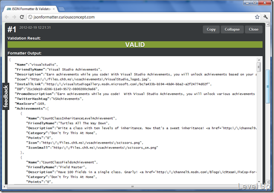
Task: Maximize the browser window
Action: click(255, 3)
